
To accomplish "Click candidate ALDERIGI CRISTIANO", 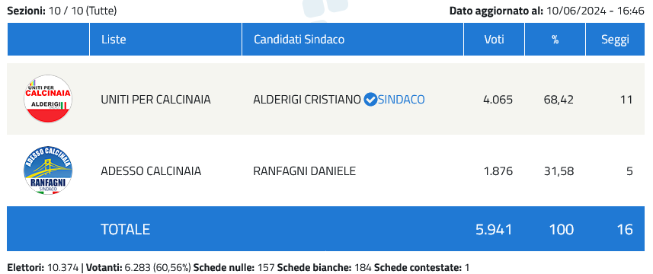I will [x=307, y=100].
